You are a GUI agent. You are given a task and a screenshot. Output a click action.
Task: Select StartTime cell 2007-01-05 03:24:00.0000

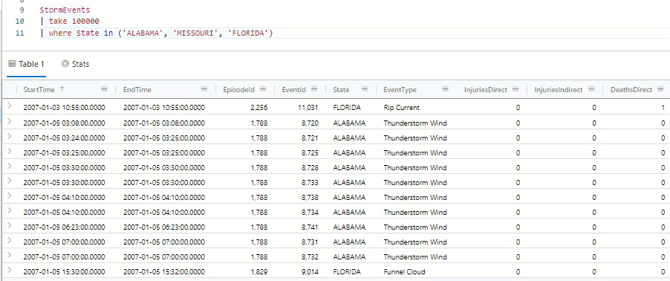64,138
